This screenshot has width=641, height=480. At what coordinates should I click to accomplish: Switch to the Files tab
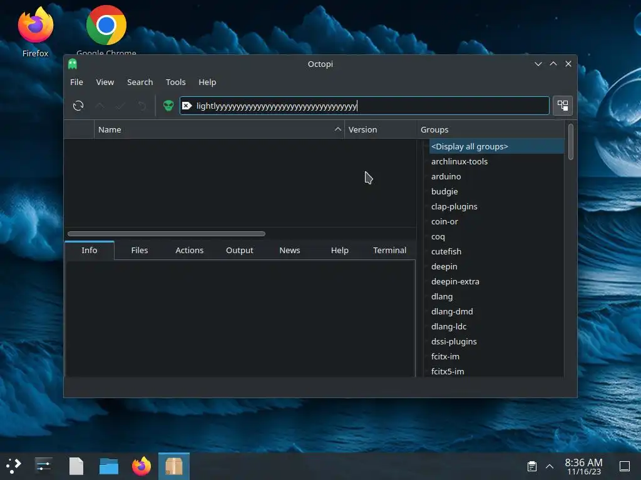click(x=140, y=250)
